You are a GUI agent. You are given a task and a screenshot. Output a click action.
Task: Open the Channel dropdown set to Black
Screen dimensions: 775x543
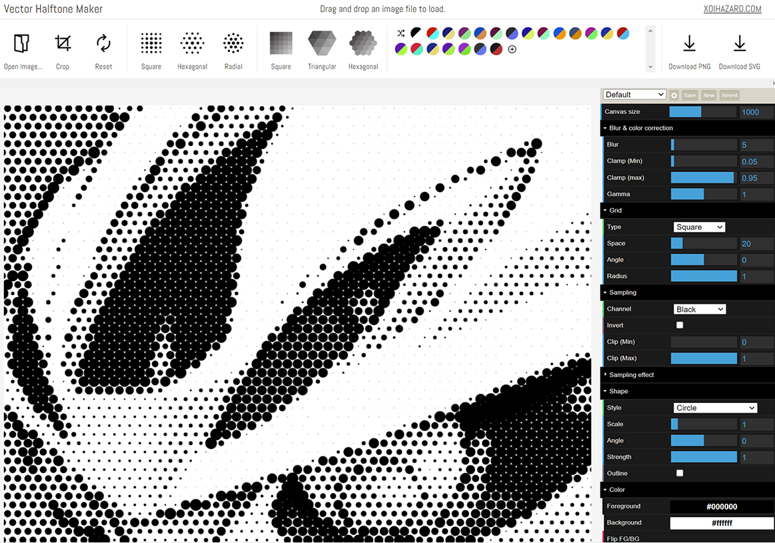coord(700,309)
